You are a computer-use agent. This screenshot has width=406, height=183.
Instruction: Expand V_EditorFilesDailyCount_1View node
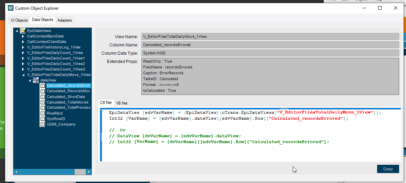pos(23,53)
